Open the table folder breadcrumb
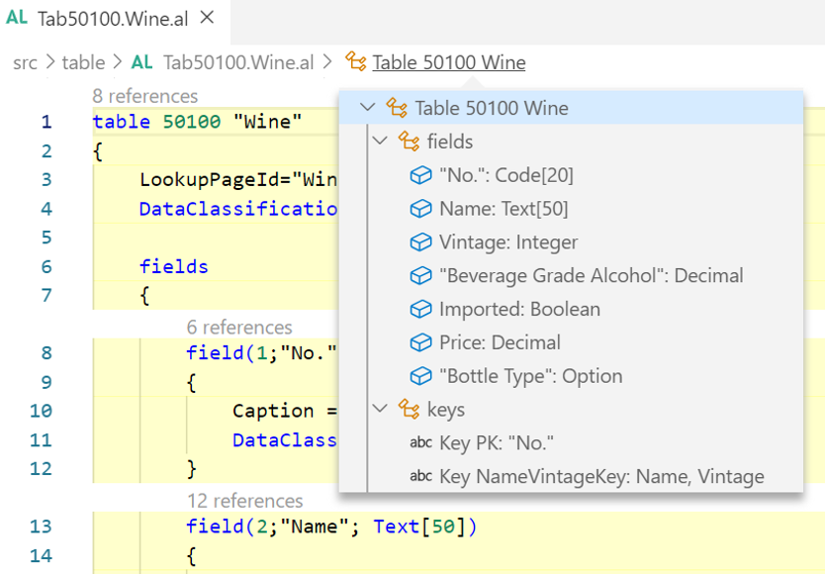 [x=83, y=62]
